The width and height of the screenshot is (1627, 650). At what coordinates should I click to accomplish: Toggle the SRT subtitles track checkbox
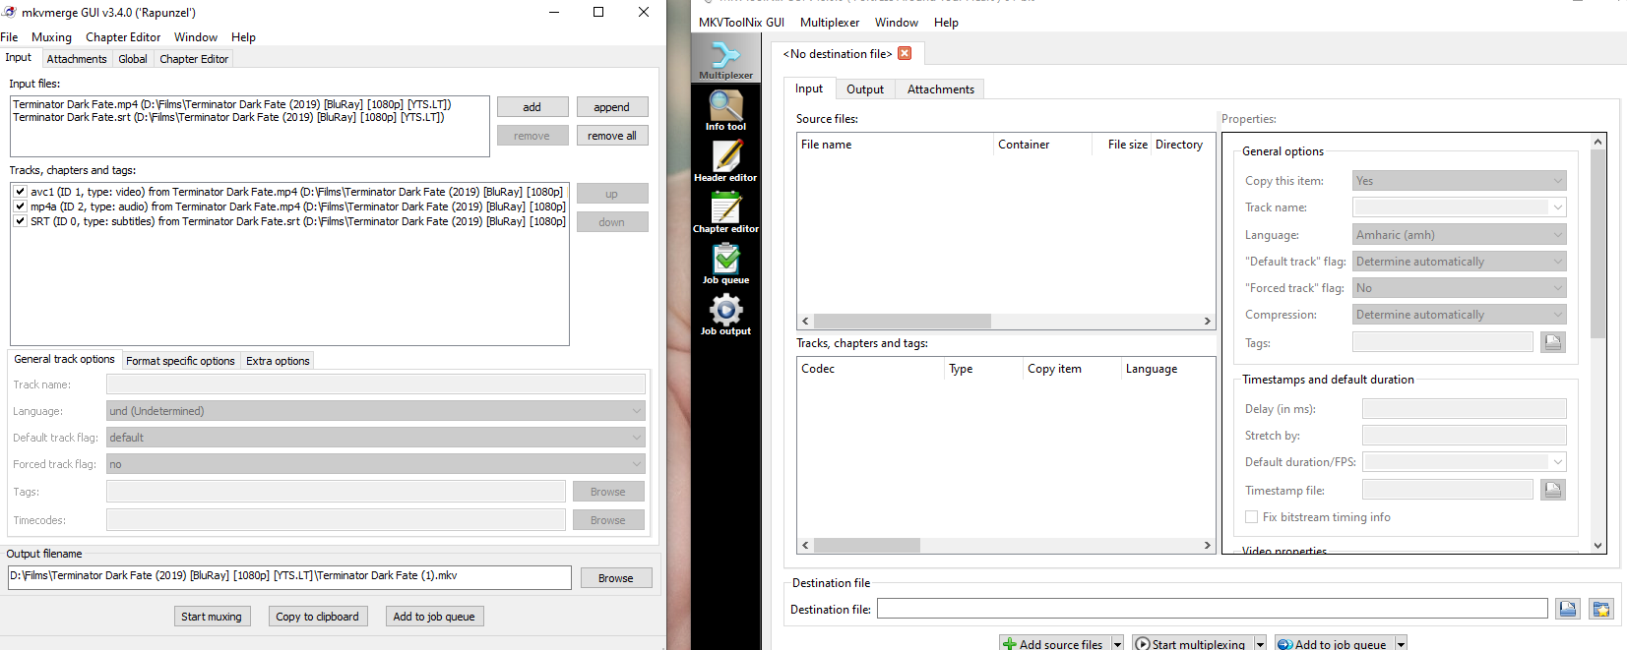(x=20, y=221)
